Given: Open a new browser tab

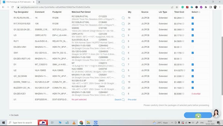Looking at the screenshot, I should [39, 2].
